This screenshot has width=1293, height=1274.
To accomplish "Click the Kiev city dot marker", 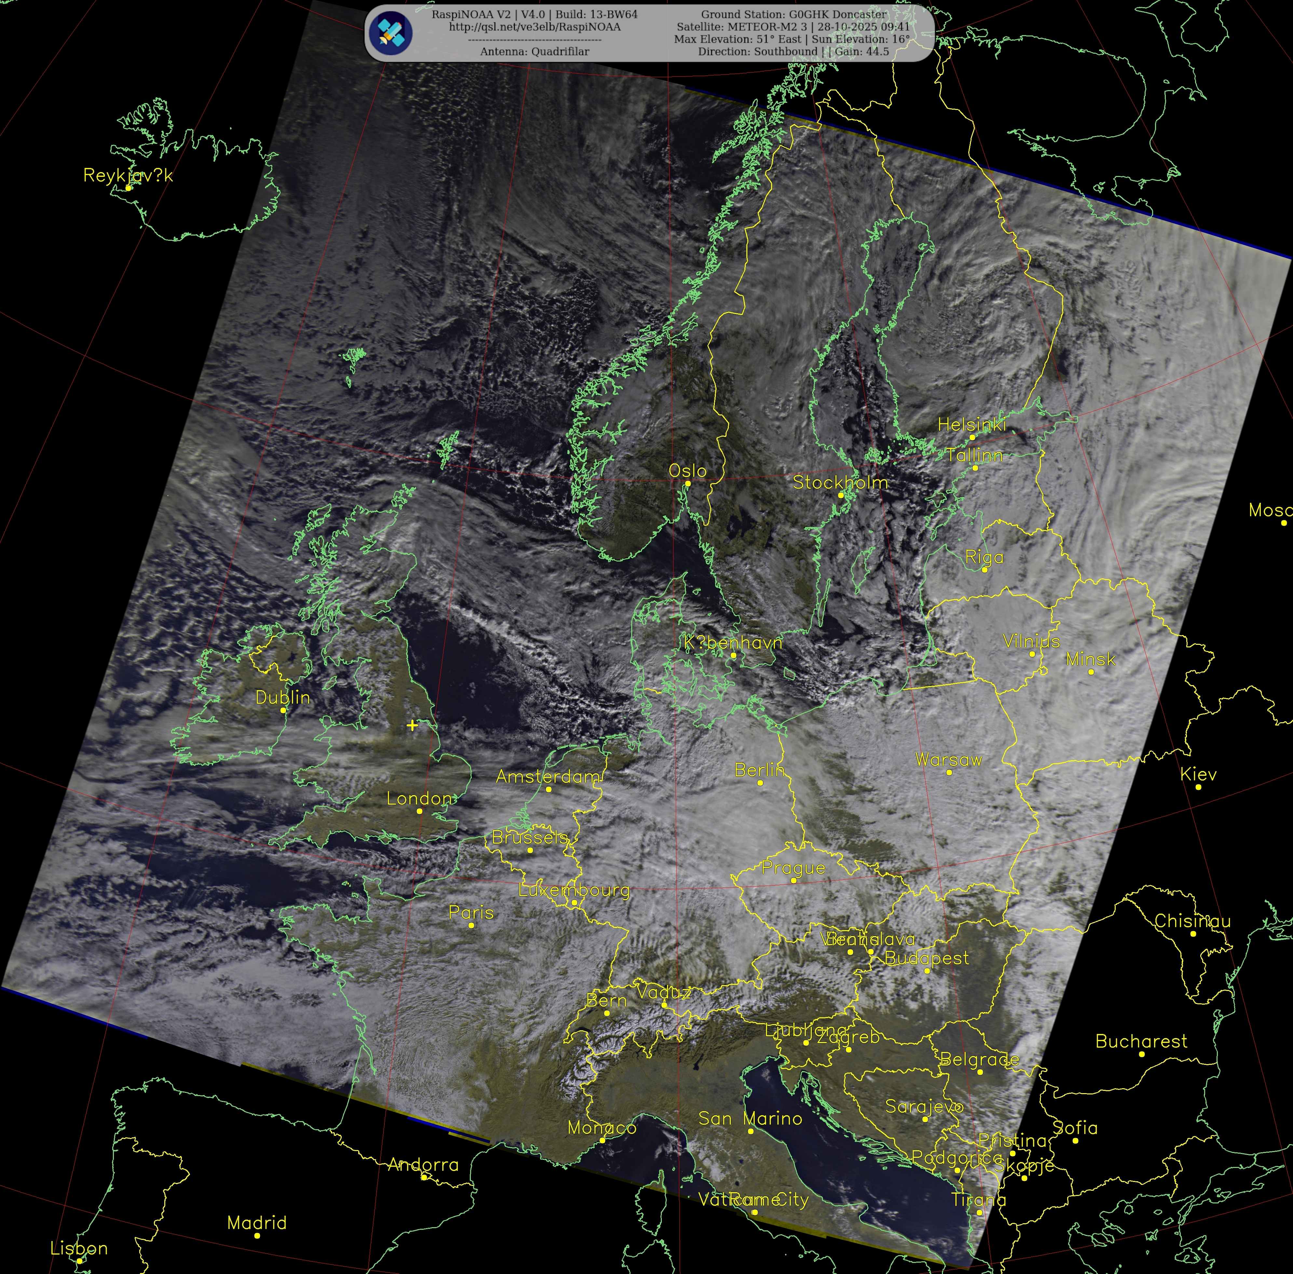I will (x=1198, y=787).
